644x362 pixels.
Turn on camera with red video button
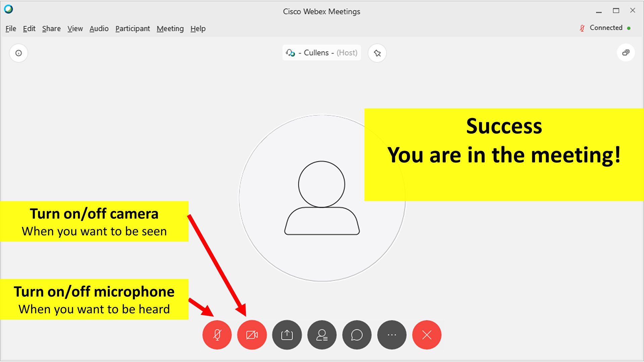[252, 335]
